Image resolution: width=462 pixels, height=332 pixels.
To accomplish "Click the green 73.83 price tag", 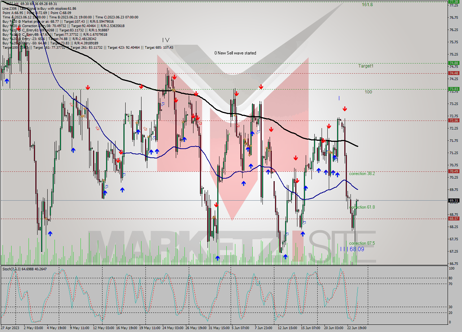I will [454, 89].
